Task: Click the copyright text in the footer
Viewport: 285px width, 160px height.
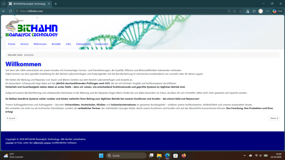Action: click(x=46, y=139)
